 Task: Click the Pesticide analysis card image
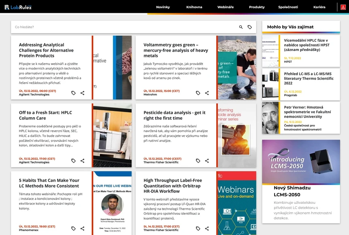coord(237,135)
